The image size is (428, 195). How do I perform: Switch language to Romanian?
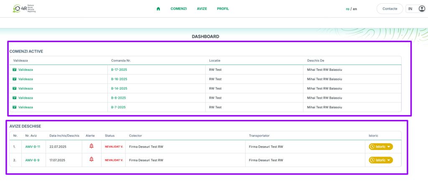click(x=347, y=9)
